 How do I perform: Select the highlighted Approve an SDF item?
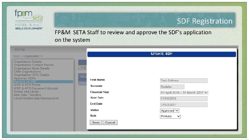(x=43, y=82)
